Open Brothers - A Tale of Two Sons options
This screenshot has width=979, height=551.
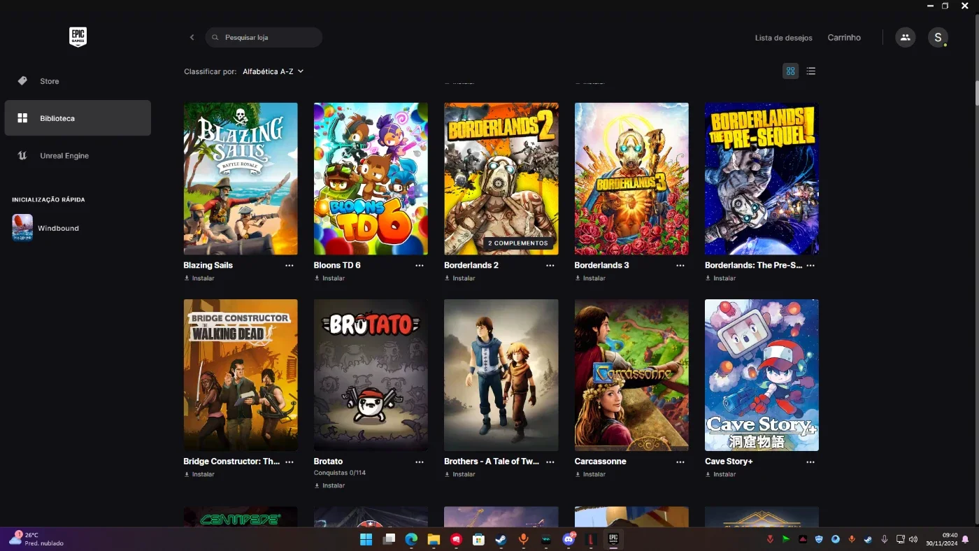(x=550, y=462)
